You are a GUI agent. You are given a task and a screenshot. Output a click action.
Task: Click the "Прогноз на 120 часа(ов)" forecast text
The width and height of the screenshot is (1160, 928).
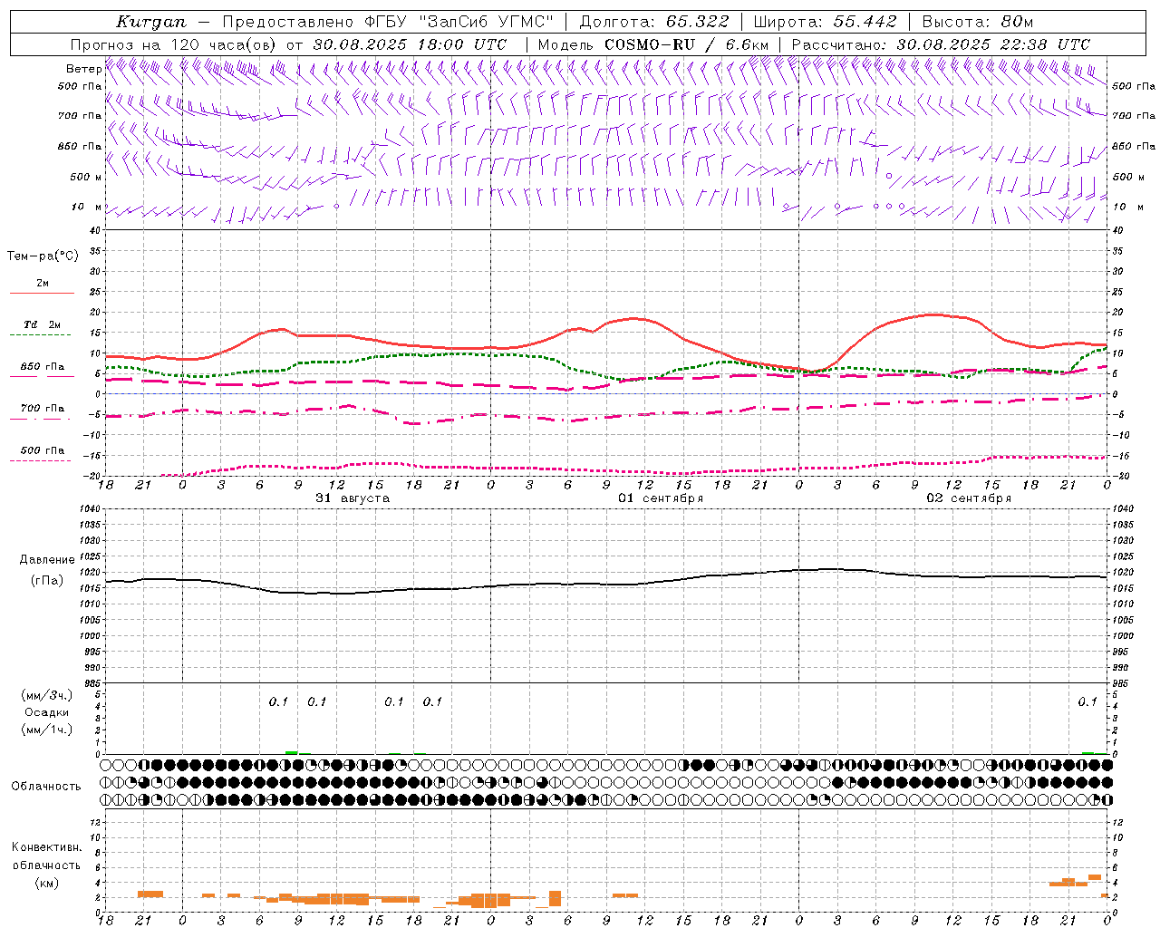click(174, 44)
